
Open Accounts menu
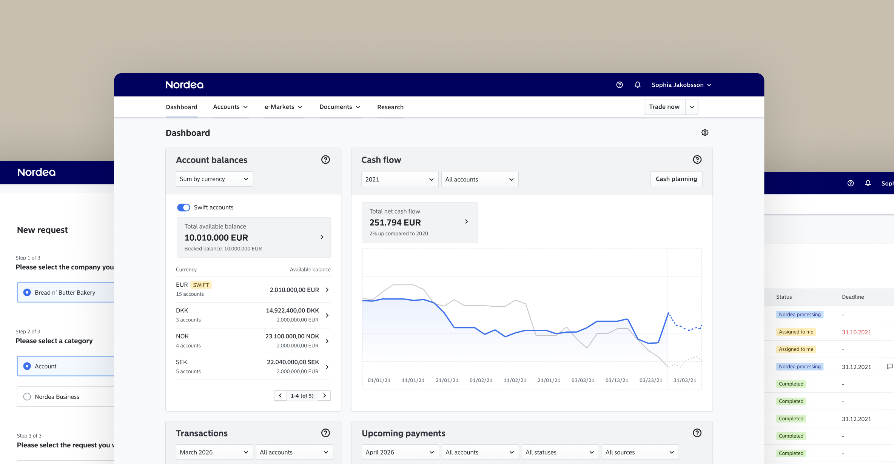pos(231,107)
